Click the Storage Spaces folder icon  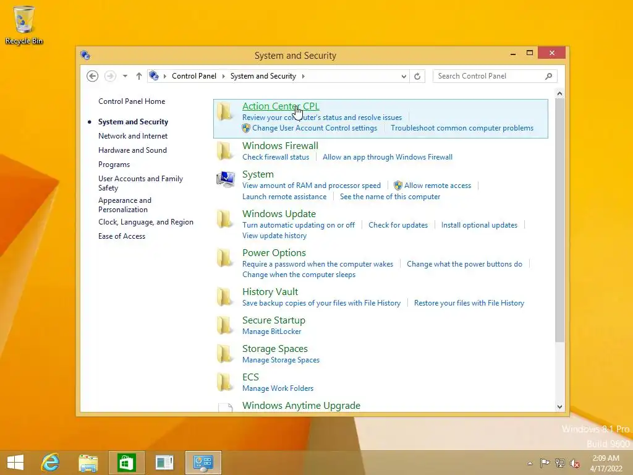coord(225,354)
